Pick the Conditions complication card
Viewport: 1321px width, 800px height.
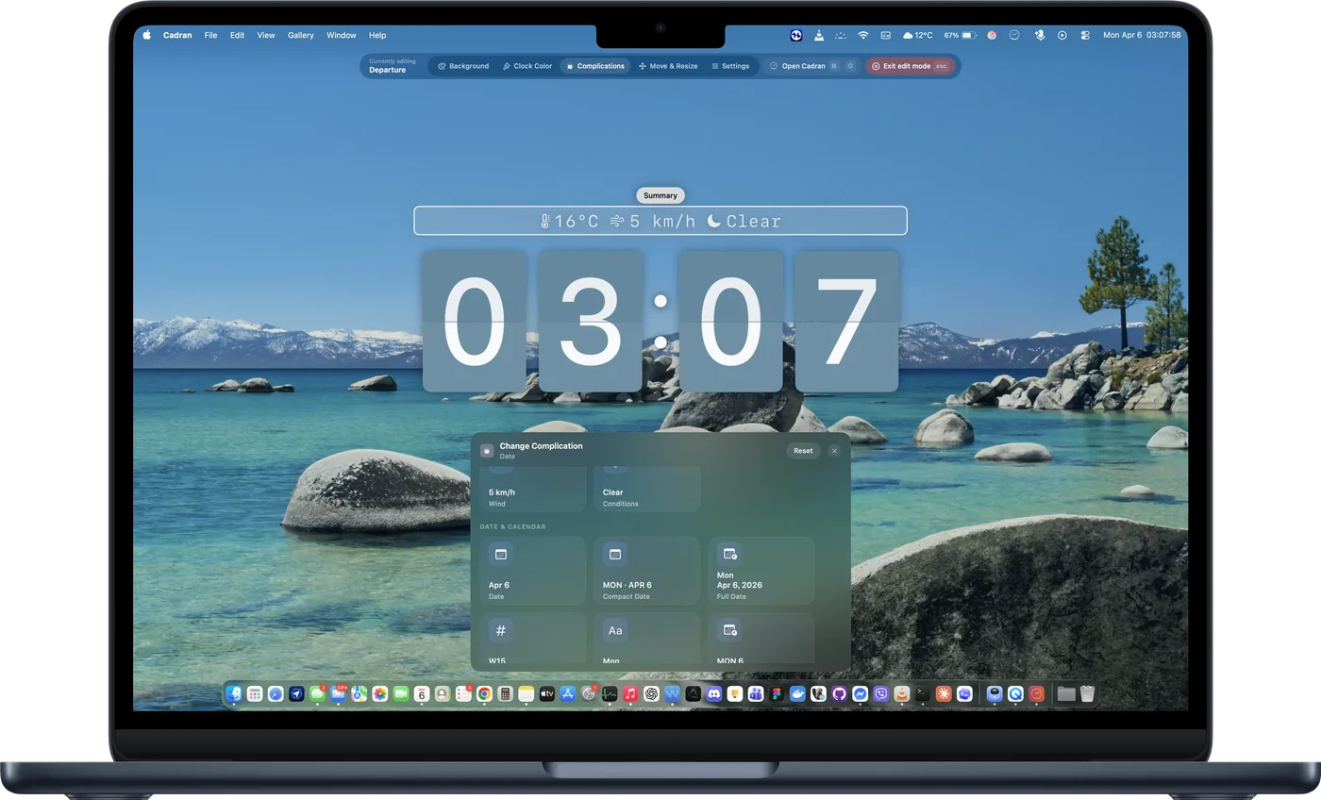(646, 490)
